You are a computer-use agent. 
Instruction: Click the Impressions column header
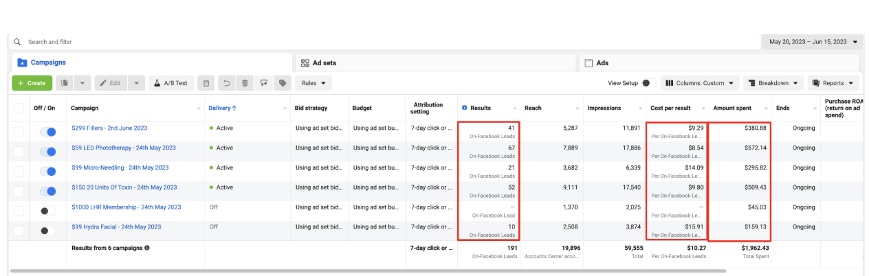coord(604,108)
